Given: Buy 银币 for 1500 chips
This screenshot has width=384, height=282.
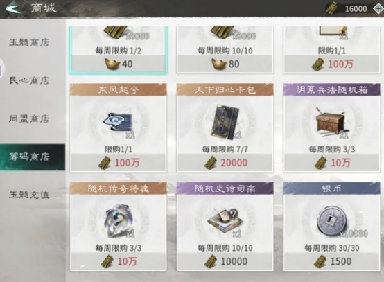Looking at the screenshot, I should click(x=332, y=261).
